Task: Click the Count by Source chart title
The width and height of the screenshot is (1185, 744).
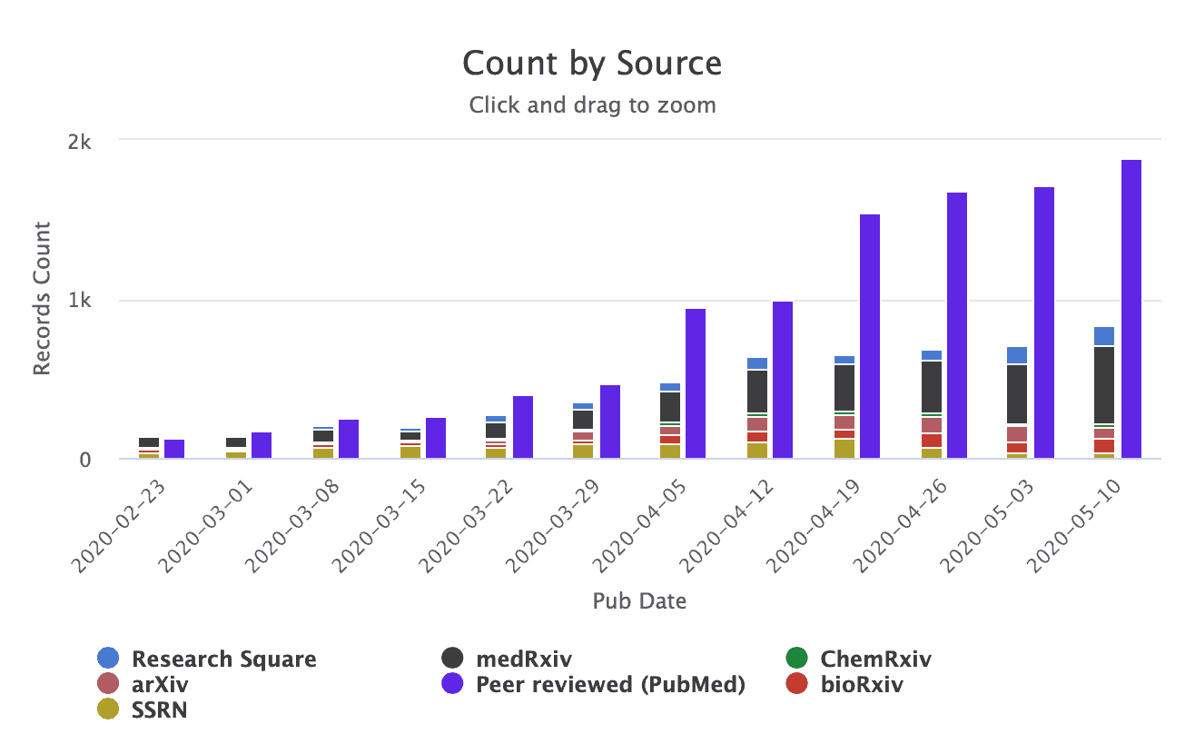Action: pos(592,63)
